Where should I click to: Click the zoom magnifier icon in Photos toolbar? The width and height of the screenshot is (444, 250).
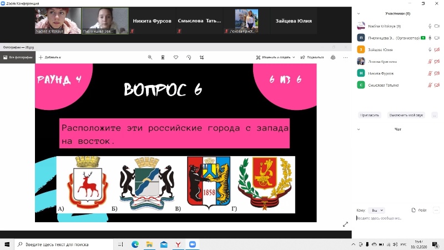[x=150, y=57]
